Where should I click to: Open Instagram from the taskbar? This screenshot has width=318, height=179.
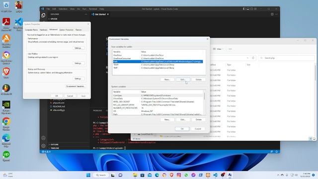pos(179,175)
